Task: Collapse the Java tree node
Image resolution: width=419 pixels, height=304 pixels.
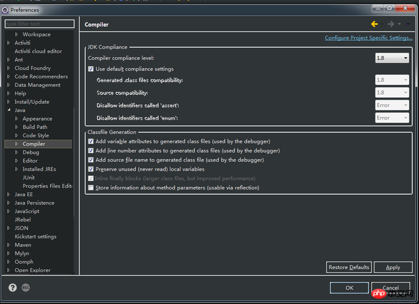Action: tap(9, 110)
